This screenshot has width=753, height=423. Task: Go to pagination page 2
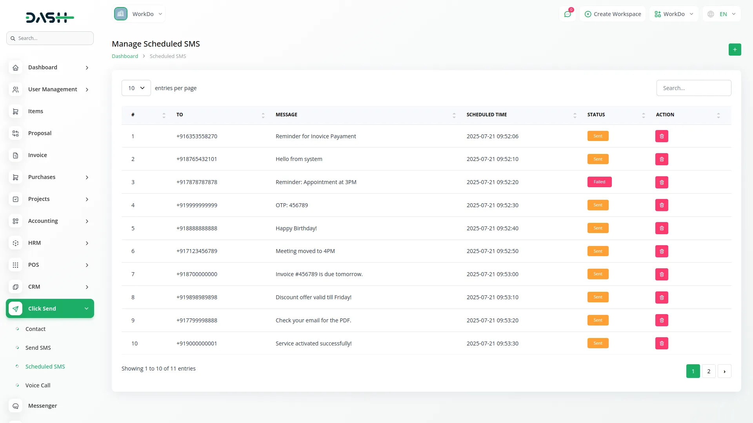(x=709, y=371)
